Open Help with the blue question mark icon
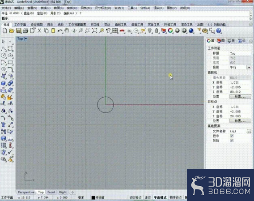254x201 pixels. pyautogui.click(x=219, y=30)
